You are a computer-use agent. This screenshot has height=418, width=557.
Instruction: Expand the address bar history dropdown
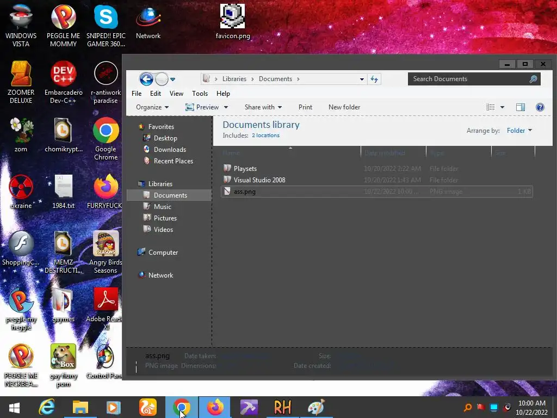click(x=362, y=79)
